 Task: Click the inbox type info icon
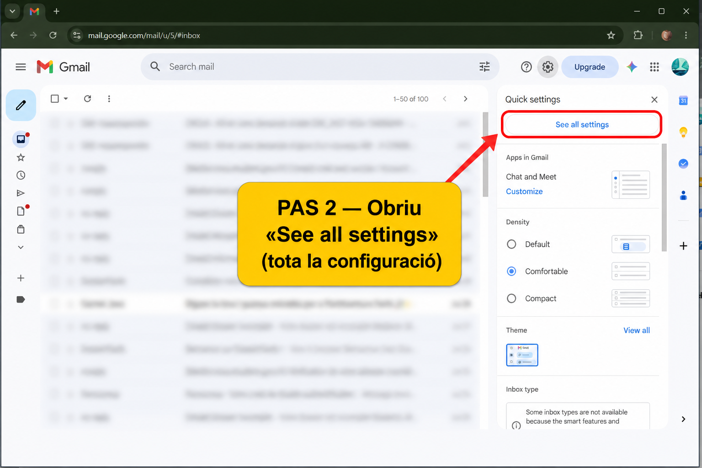516,425
